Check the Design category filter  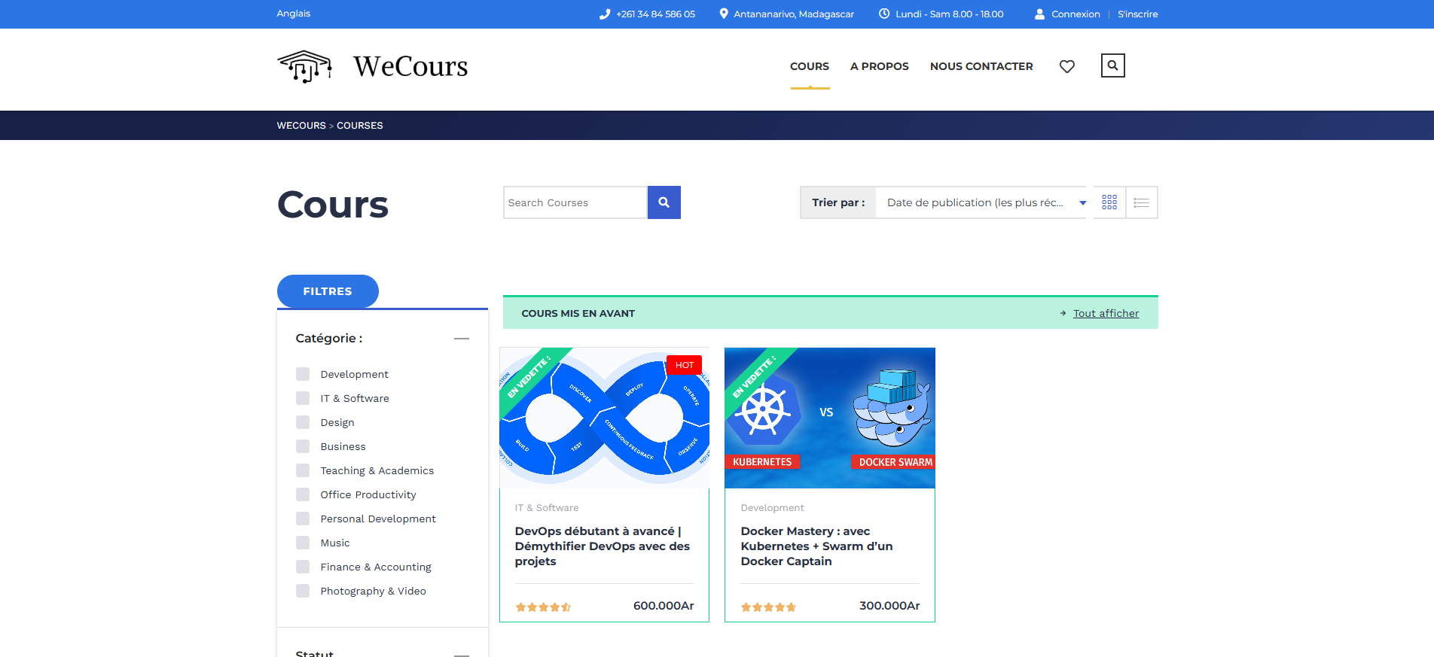tap(303, 422)
